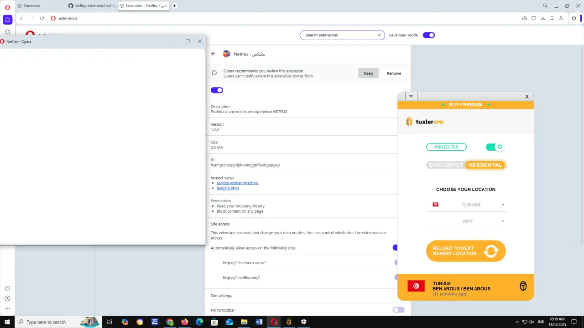Disable the Netflex extension switch

pos(217,90)
